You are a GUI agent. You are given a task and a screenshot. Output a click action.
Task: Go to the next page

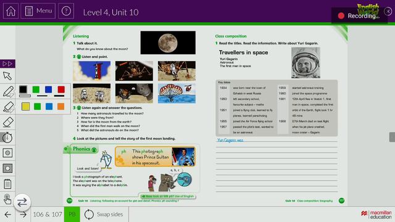pos(23,215)
